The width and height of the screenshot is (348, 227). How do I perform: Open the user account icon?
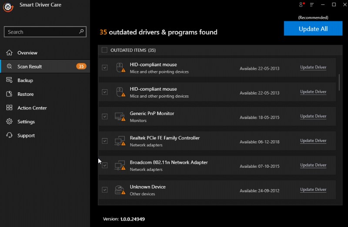pos(301,5)
